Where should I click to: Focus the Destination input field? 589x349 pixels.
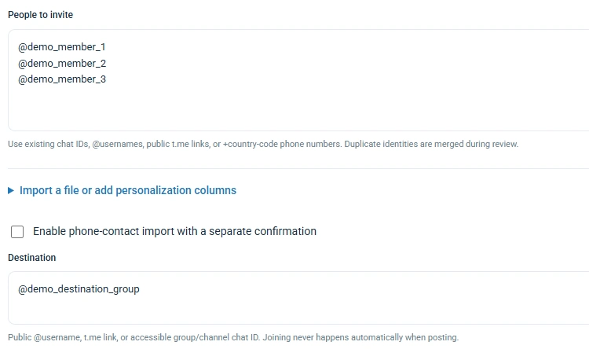click(298, 298)
